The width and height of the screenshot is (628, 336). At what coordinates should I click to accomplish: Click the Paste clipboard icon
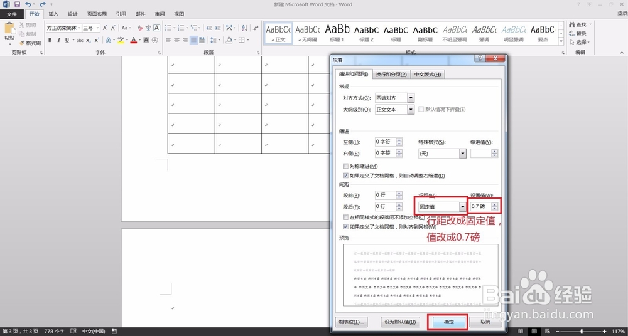[9, 29]
